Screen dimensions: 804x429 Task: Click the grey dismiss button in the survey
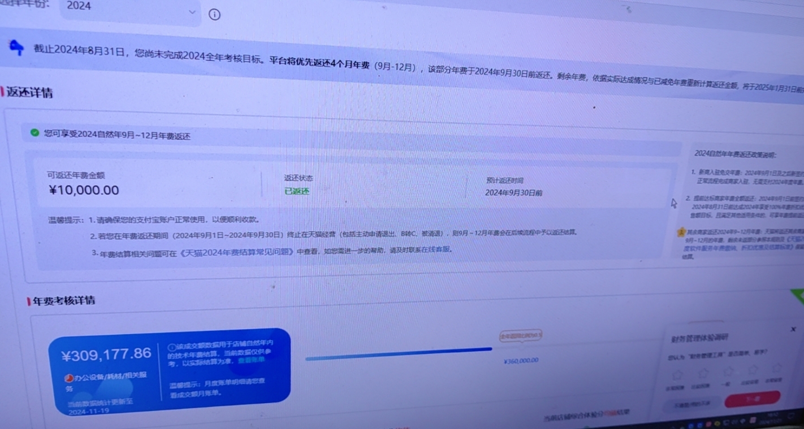tap(693, 404)
